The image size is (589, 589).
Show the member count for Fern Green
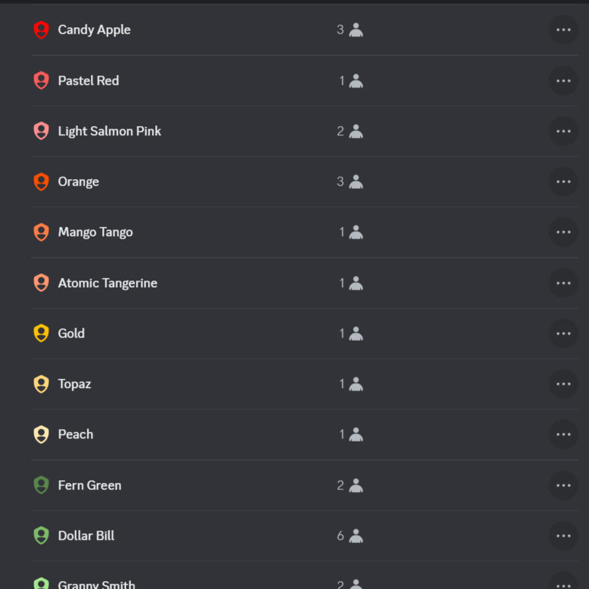pyautogui.click(x=340, y=485)
